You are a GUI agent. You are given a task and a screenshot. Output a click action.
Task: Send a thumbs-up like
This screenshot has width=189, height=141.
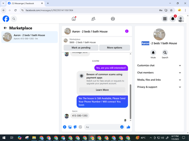129,127
